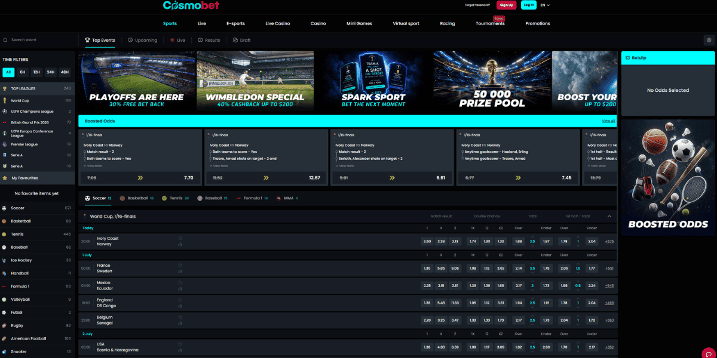Open statistics icon for England vs DR Congo

pyautogui.click(x=180, y=305)
